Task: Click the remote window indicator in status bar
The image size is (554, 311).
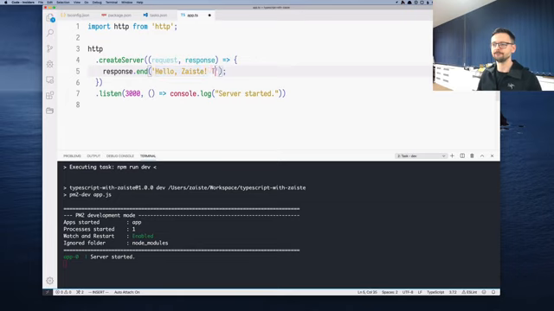Action: (48, 292)
